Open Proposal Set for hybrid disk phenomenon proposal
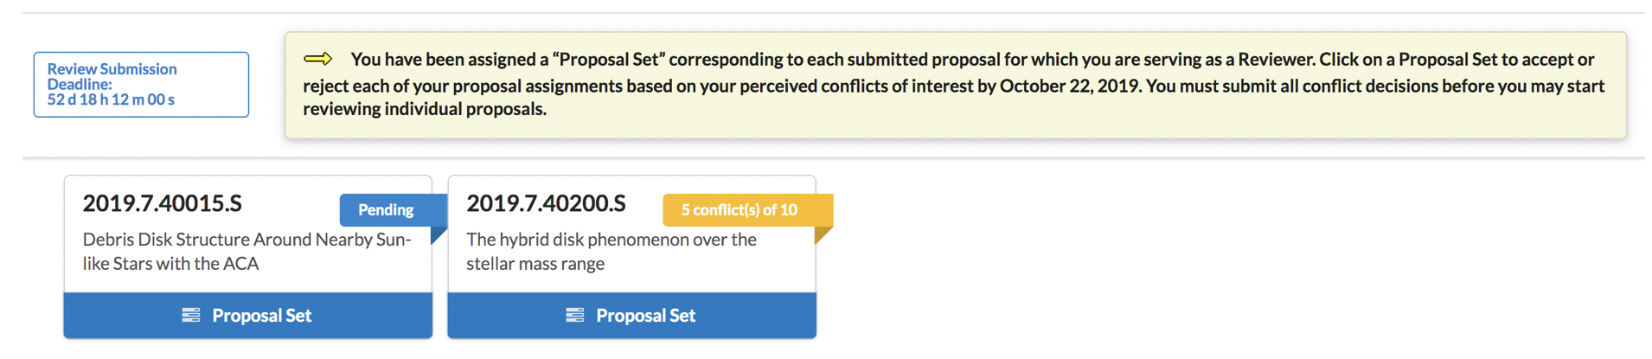 (x=631, y=315)
